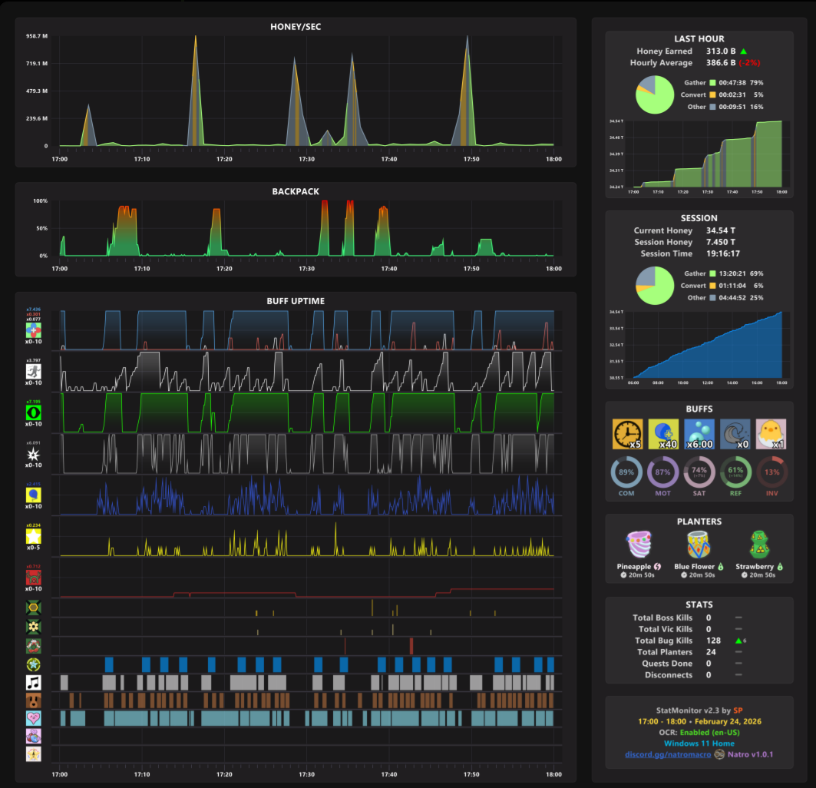Click the Blue Flower planter icon
The height and width of the screenshot is (788, 816).
tap(699, 545)
